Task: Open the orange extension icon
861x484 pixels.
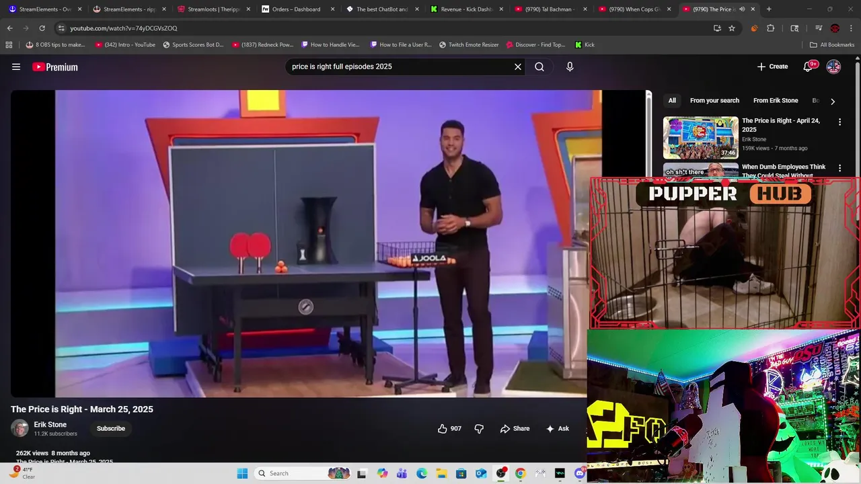Action: pyautogui.click(x=754, y=28)
